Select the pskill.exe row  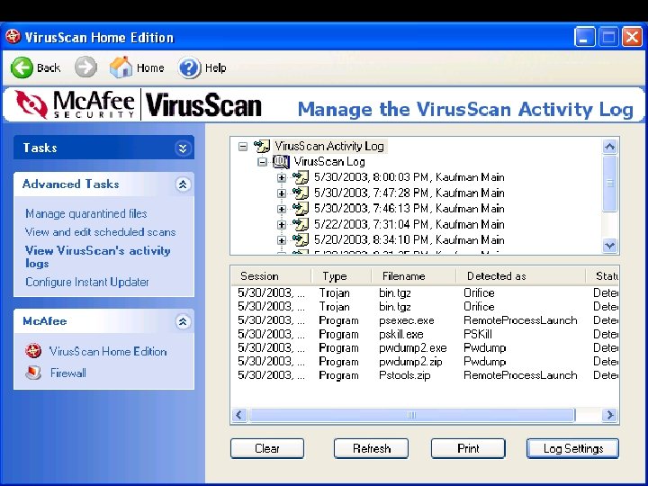[425, 334]
